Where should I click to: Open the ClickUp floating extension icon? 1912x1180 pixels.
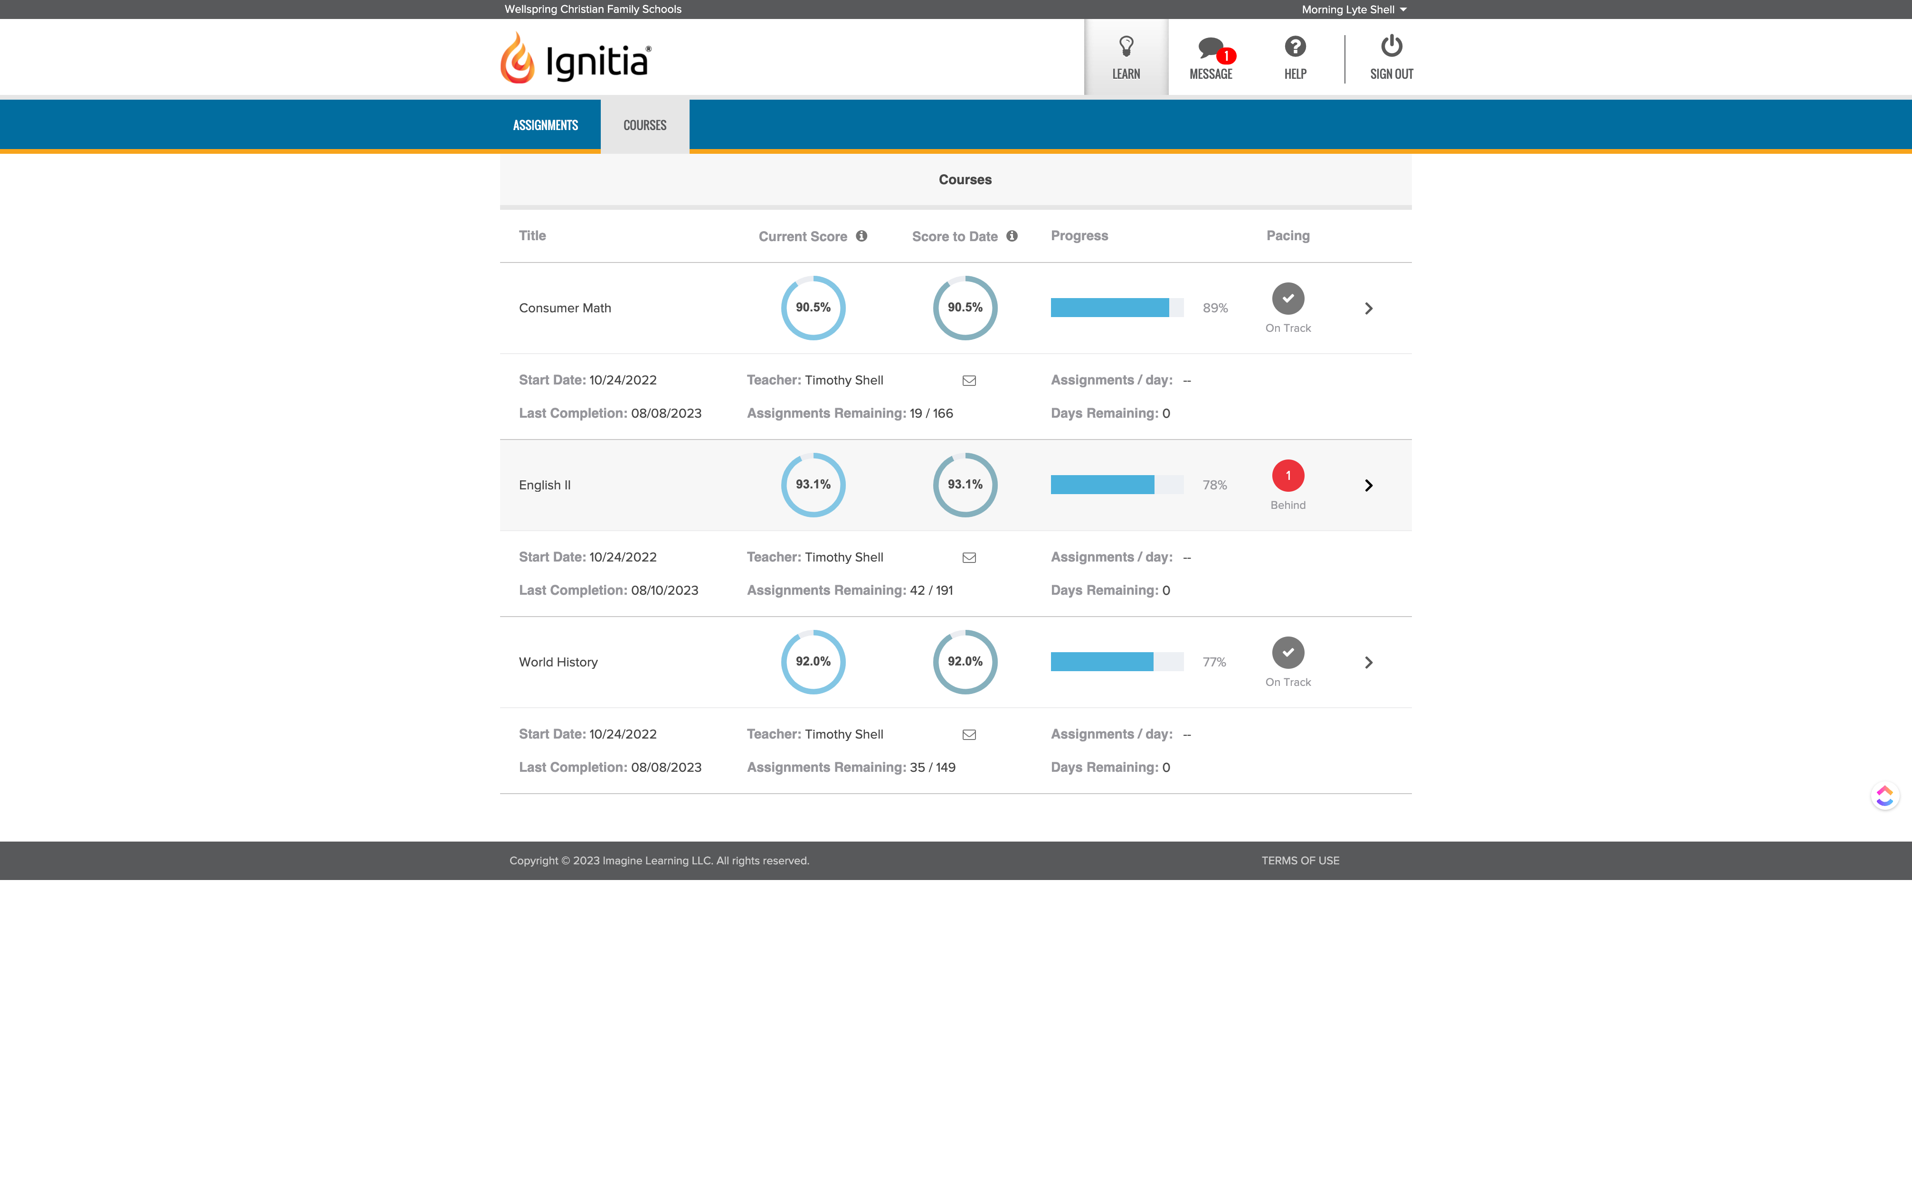coord(1884,796)
